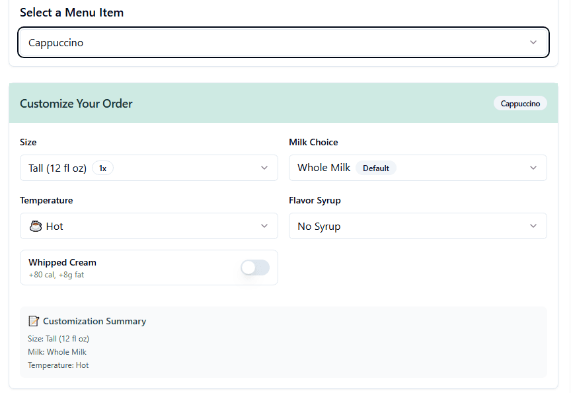Viewport: 571px width, 393px height.
Task: Click the Default badge on Whole Milk
Action: 376,168
